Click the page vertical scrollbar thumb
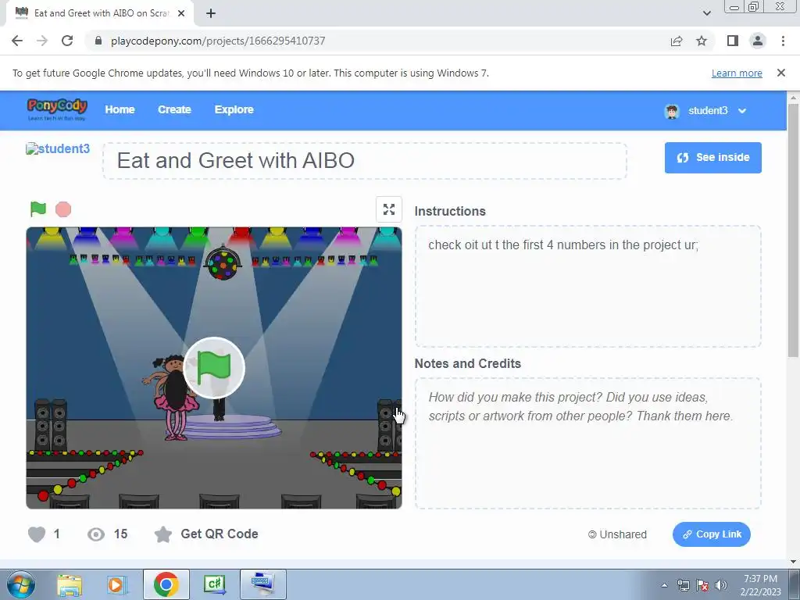This screenshot has height=600, width=800. coord(794,230)
